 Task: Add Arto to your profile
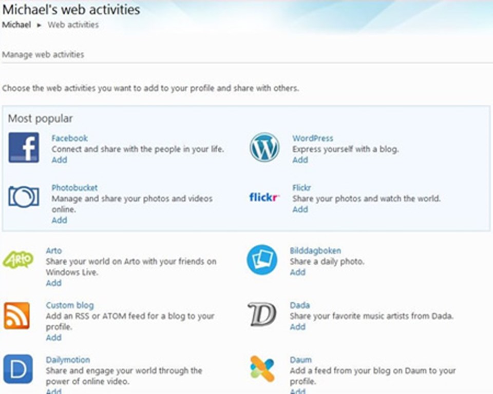tap(54, 283)
